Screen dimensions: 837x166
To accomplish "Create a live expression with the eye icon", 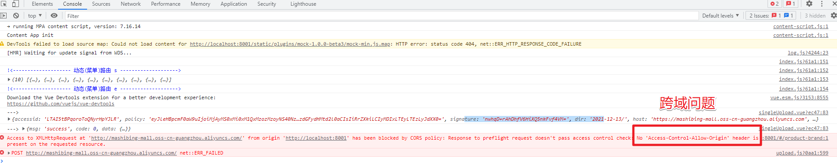I will coord(54,15).
